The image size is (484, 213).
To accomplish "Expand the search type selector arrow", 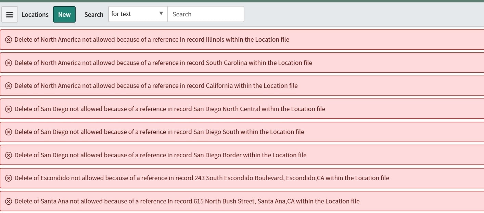I will (161, 14).
